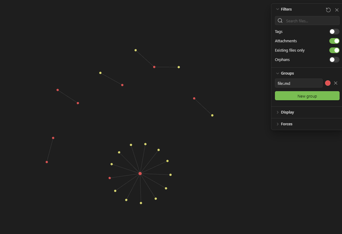Open the red group color picker
Screen dimensions: 342x234
pyautogui.click(x=328, y=83)
